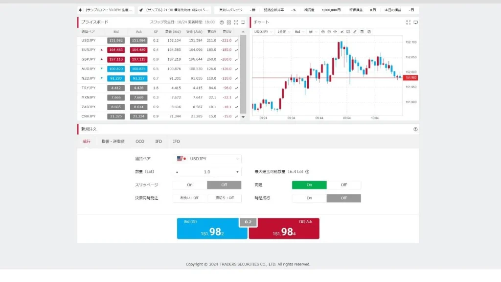This screenshot has height=282, width=501.
Task: Delete chart drawings with the trash icon
Action: pyautogui.click(x=362, y=32)
